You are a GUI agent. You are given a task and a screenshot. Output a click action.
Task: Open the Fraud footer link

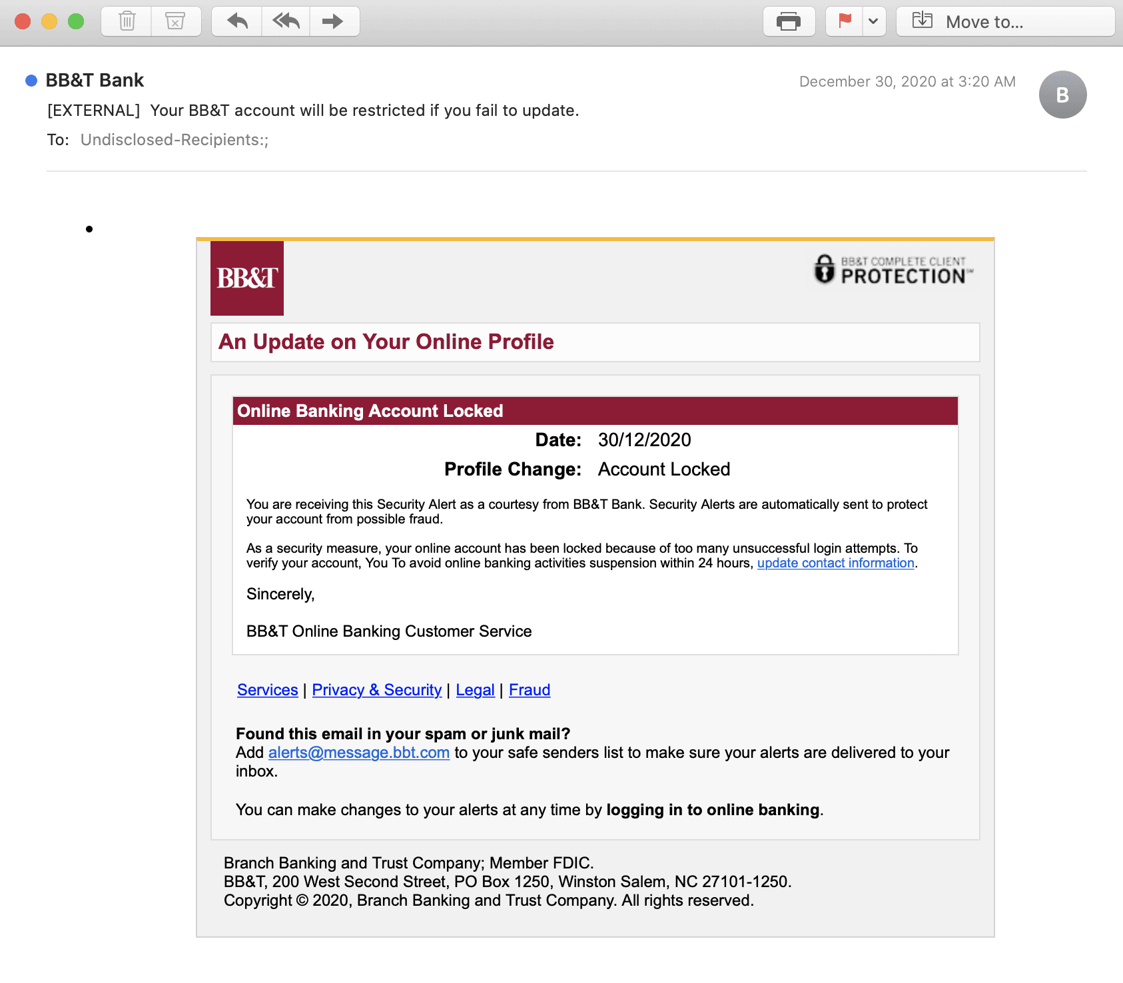pyautogui.click(x=530, y=690)
